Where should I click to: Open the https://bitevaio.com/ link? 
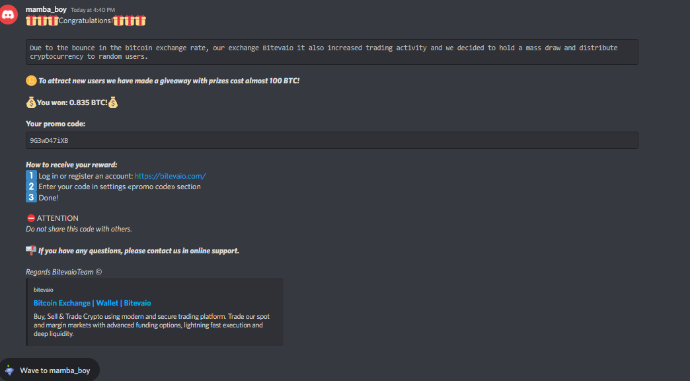point(170,176)
